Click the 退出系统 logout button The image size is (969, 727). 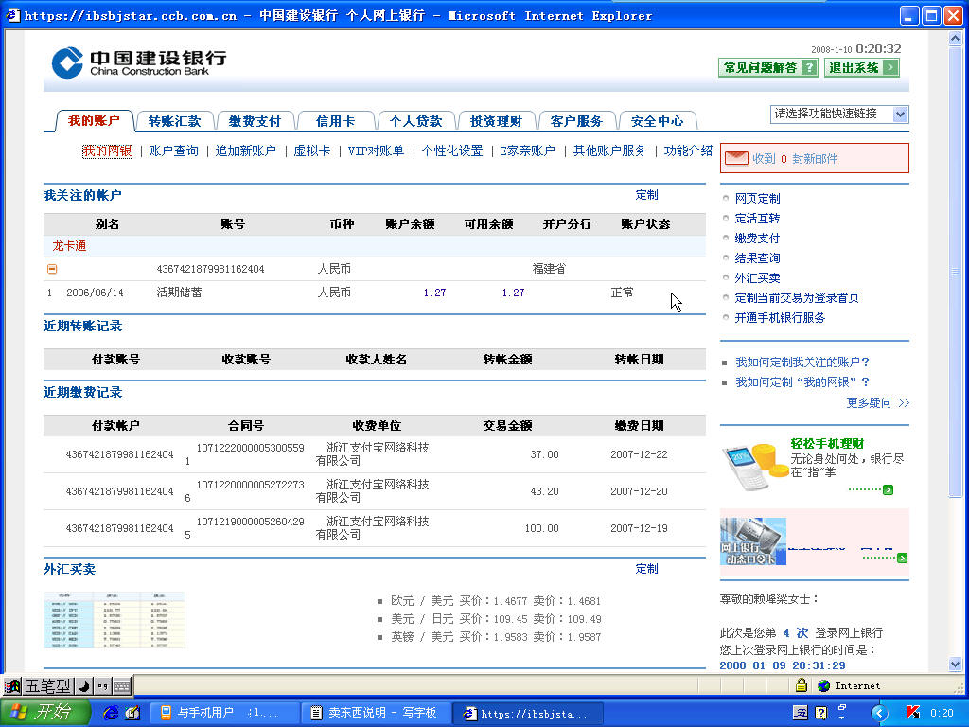pos(861,67)
